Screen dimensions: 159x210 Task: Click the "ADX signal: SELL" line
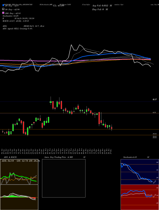(17, 29)
